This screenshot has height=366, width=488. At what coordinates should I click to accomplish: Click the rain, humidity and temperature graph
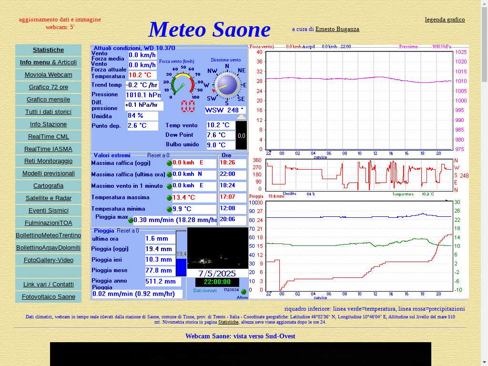pyautogui.click(x=359, y=246)
